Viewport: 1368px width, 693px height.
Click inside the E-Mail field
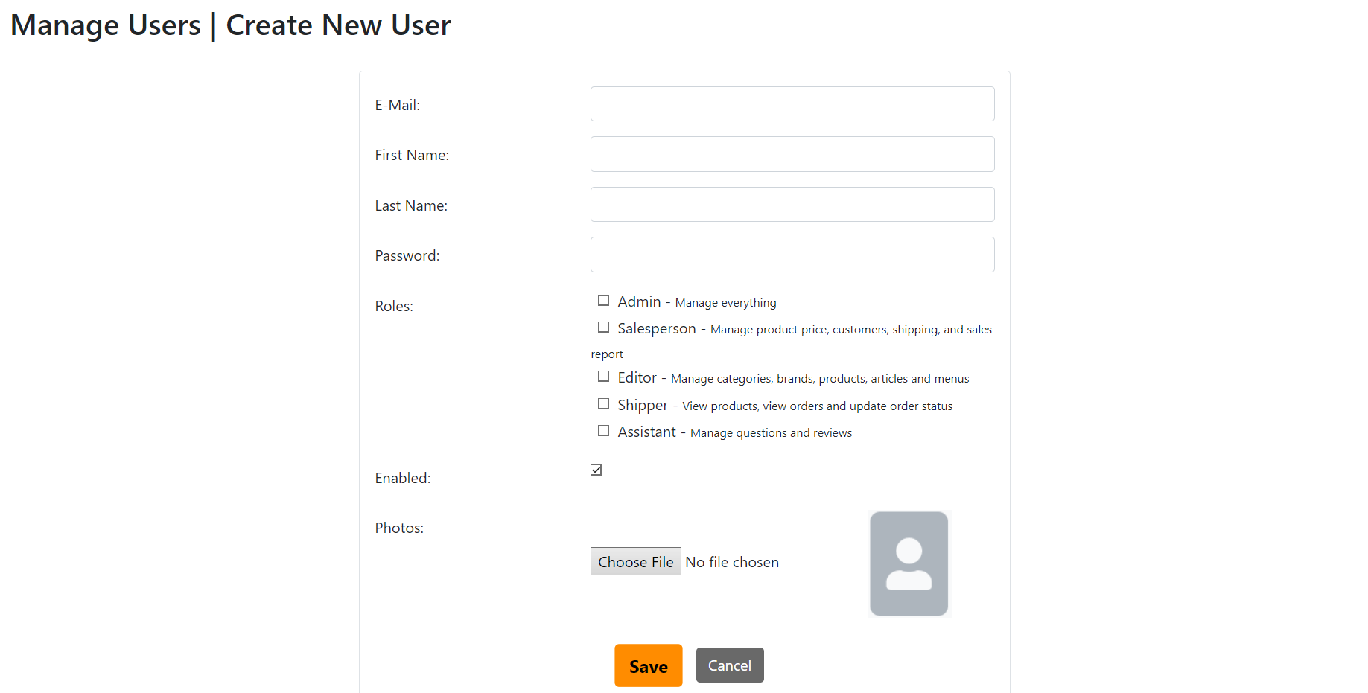[792, 103]
